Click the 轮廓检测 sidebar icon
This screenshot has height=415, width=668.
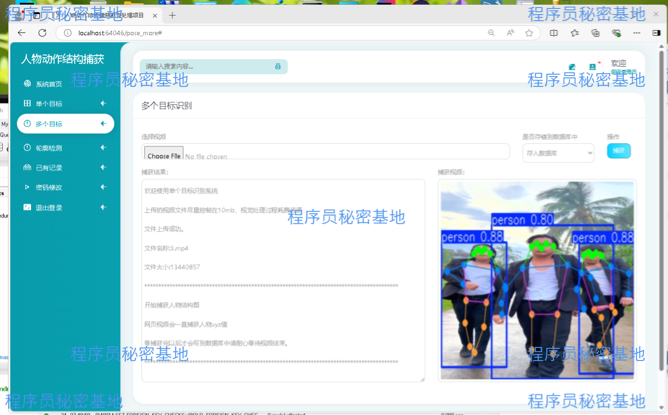click(x=27, y=147)
